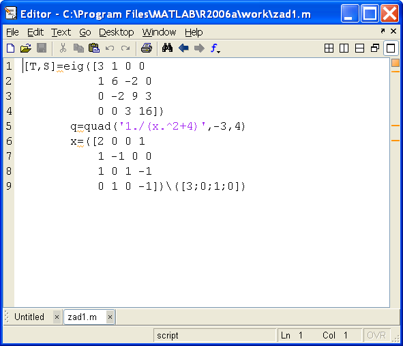Place cursor on the word eig
Screen dimensions: 403x346
tap(74, 66)
